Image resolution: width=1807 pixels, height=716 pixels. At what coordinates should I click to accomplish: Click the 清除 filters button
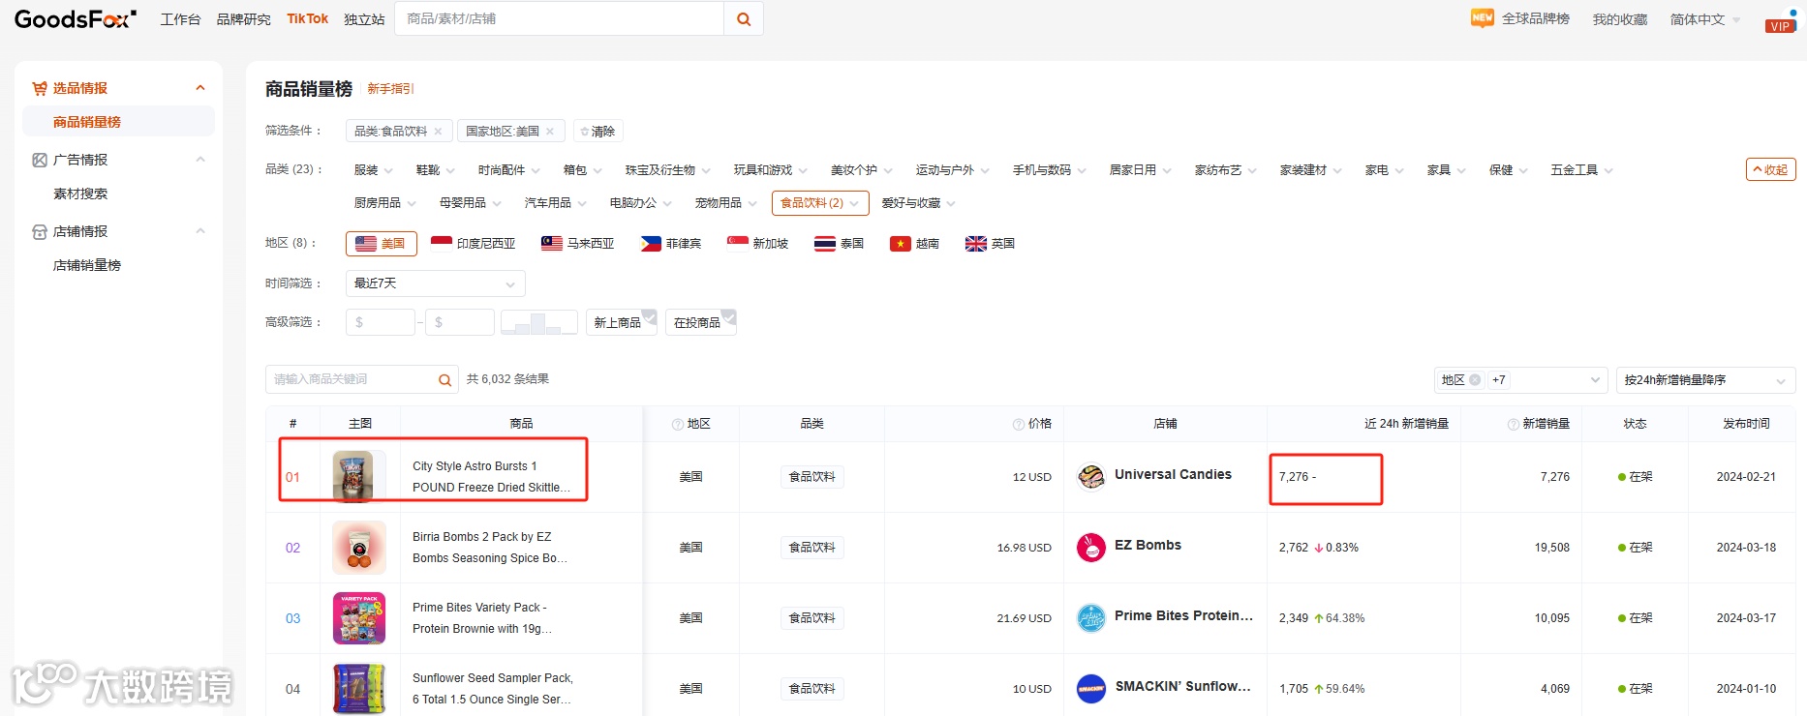[x=597, y=132]
